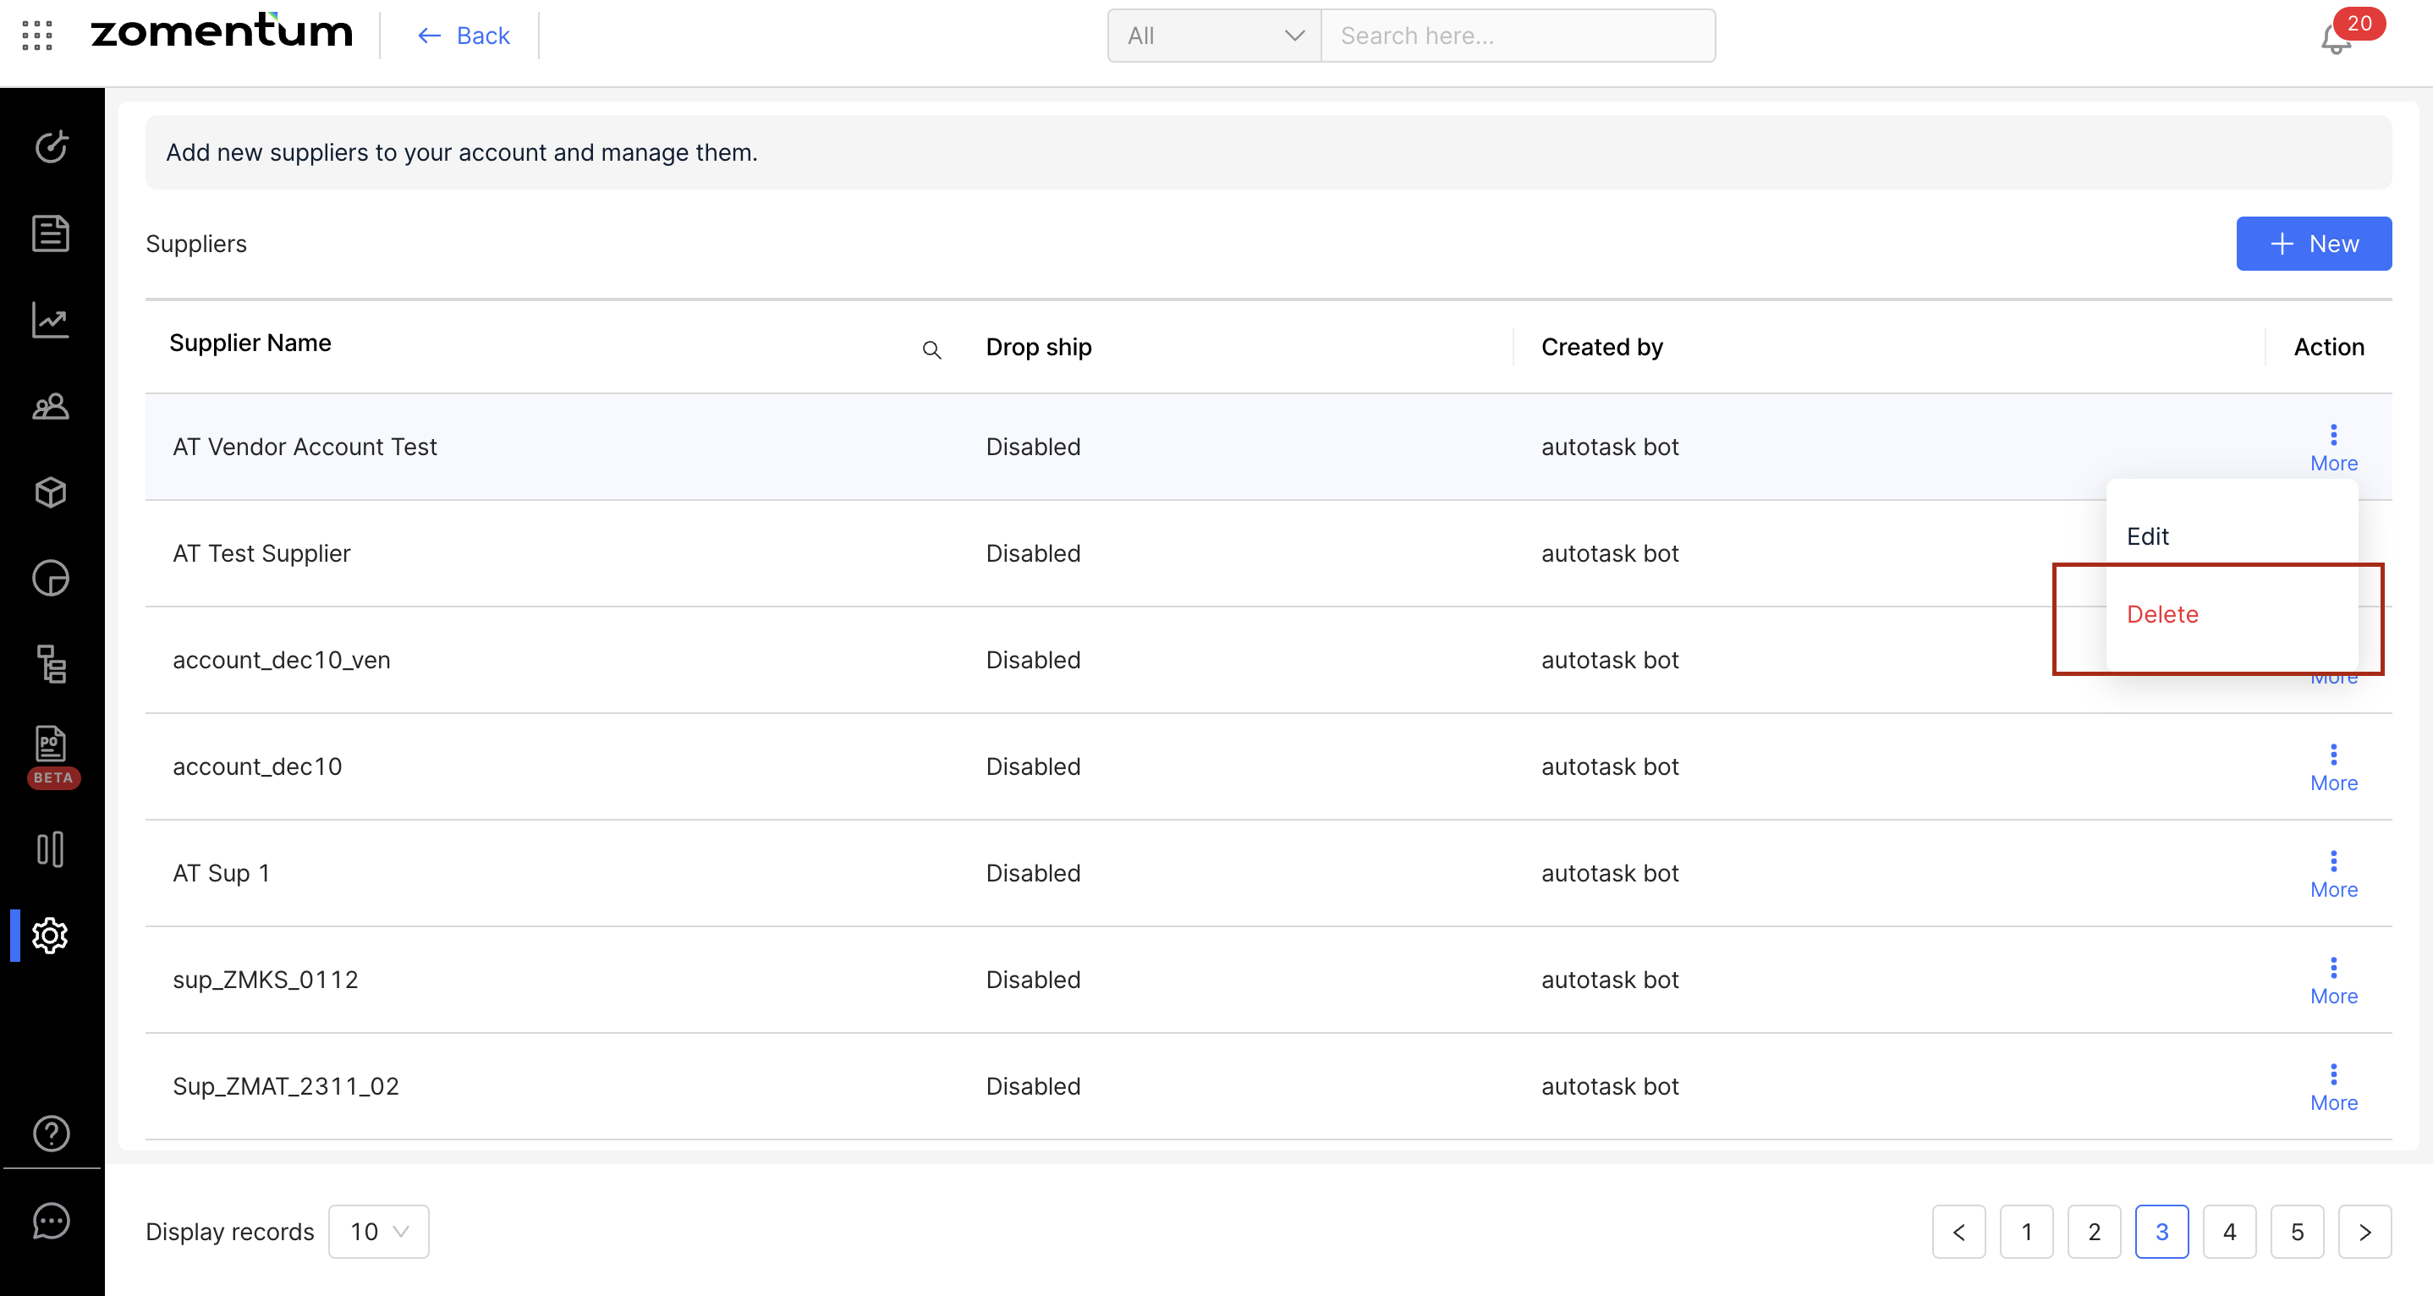2433x1296 pixels.
Task: Open the sales analytics chart icon
Action: [x=51, y=319]
